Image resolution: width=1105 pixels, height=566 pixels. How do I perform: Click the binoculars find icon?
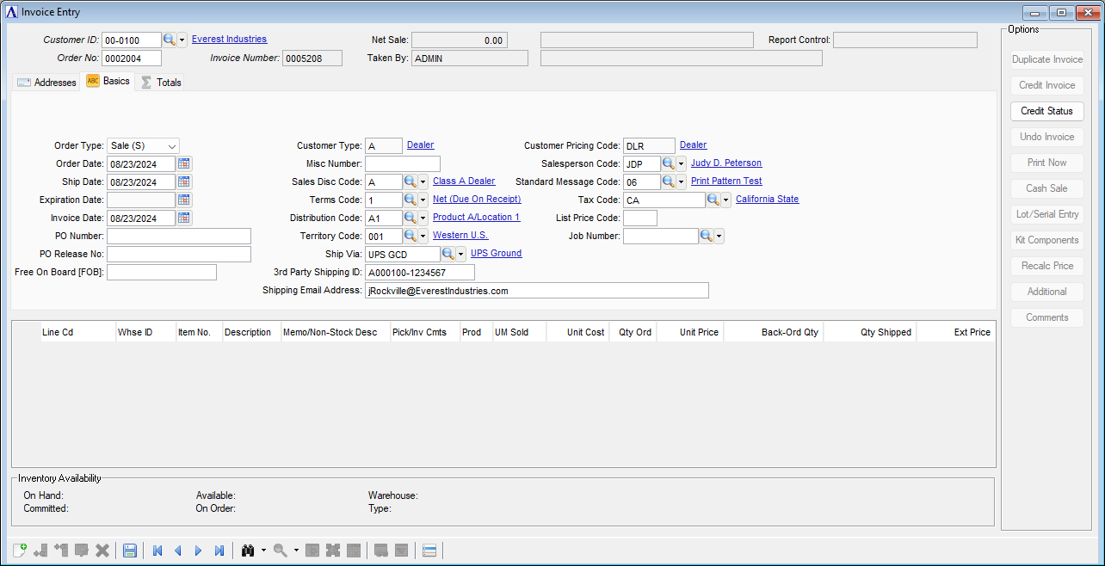[x=249, y=551]
